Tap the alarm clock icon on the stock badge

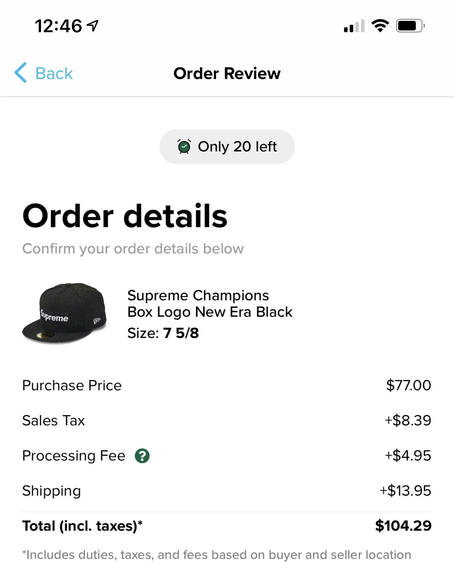[184, 146]
